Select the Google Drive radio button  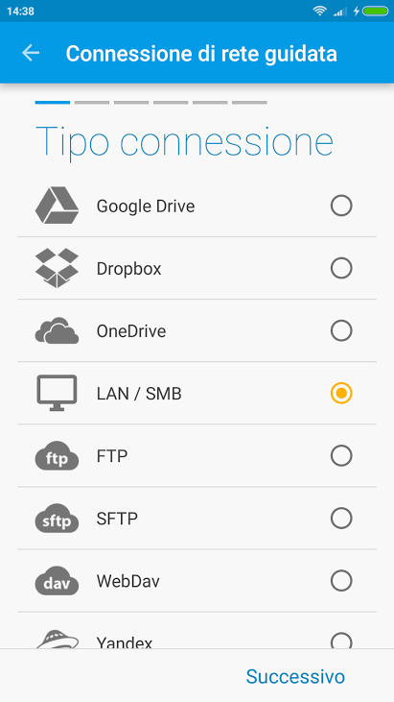[341, 206]
